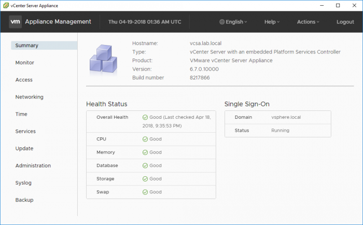Go to the Backup section
The image size is (363, 225).
[x=24, y=200]
